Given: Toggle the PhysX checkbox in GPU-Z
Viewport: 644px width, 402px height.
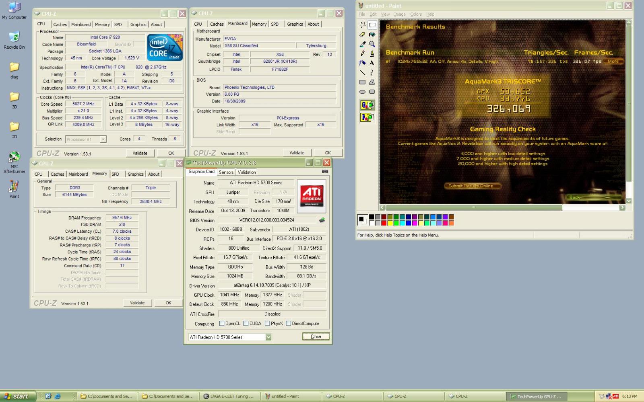Looking at the screenshot, I should (267, 324).
